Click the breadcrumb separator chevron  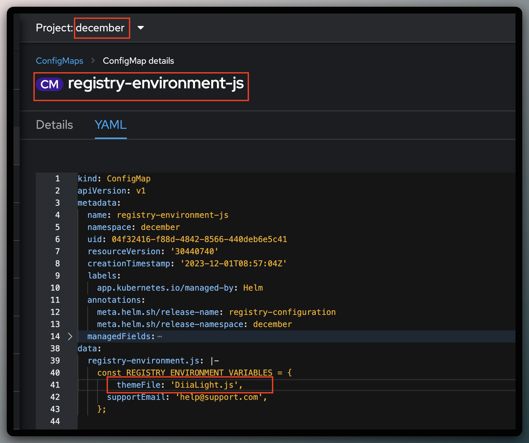(x=93, y=61)
